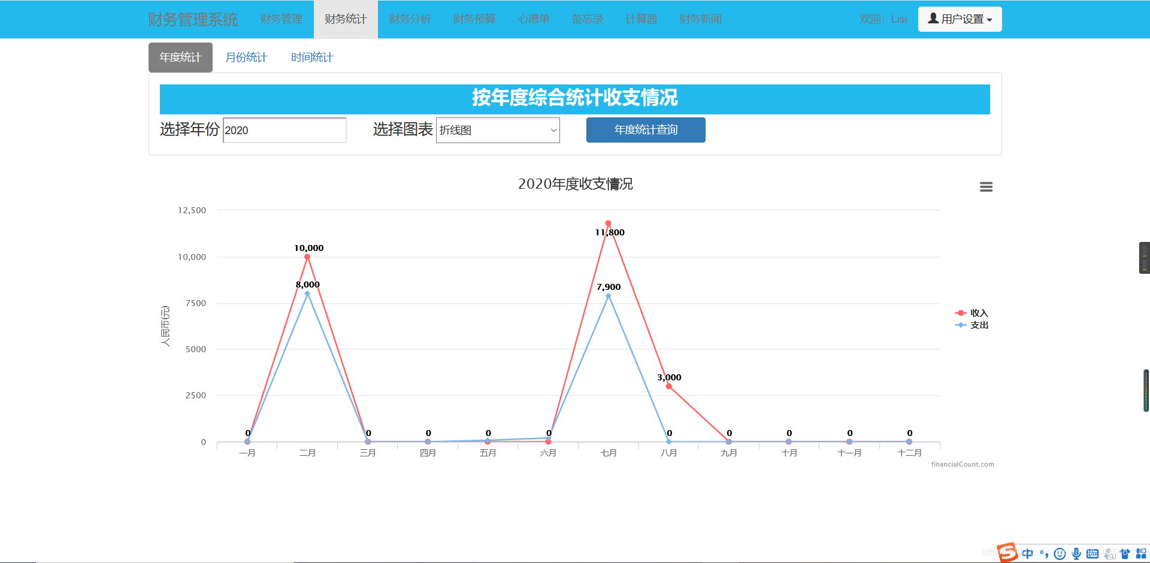Open the 财务分析 navigation item
This screenshot has width=1150, height=563.
(x=410, y=19)
